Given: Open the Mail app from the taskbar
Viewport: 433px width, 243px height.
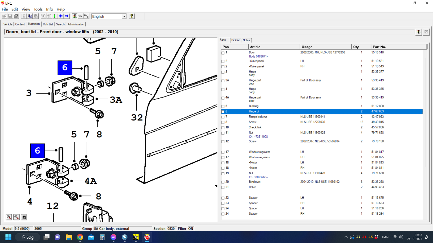Looking at the screenshot, I should [x=91, y=237].
